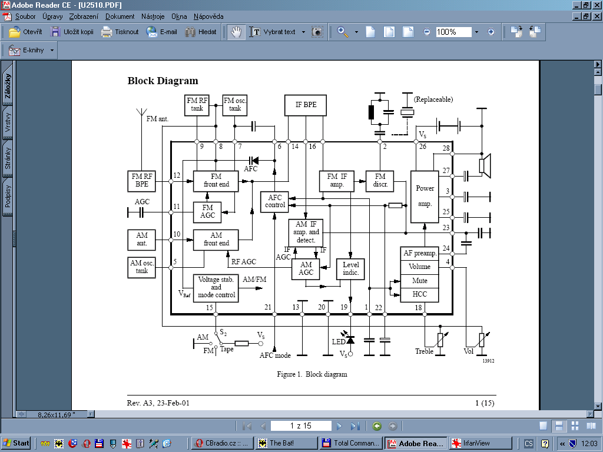Click the CS language indicator
The width and height of the screenshot is (603, 452).
click(528, 444)
